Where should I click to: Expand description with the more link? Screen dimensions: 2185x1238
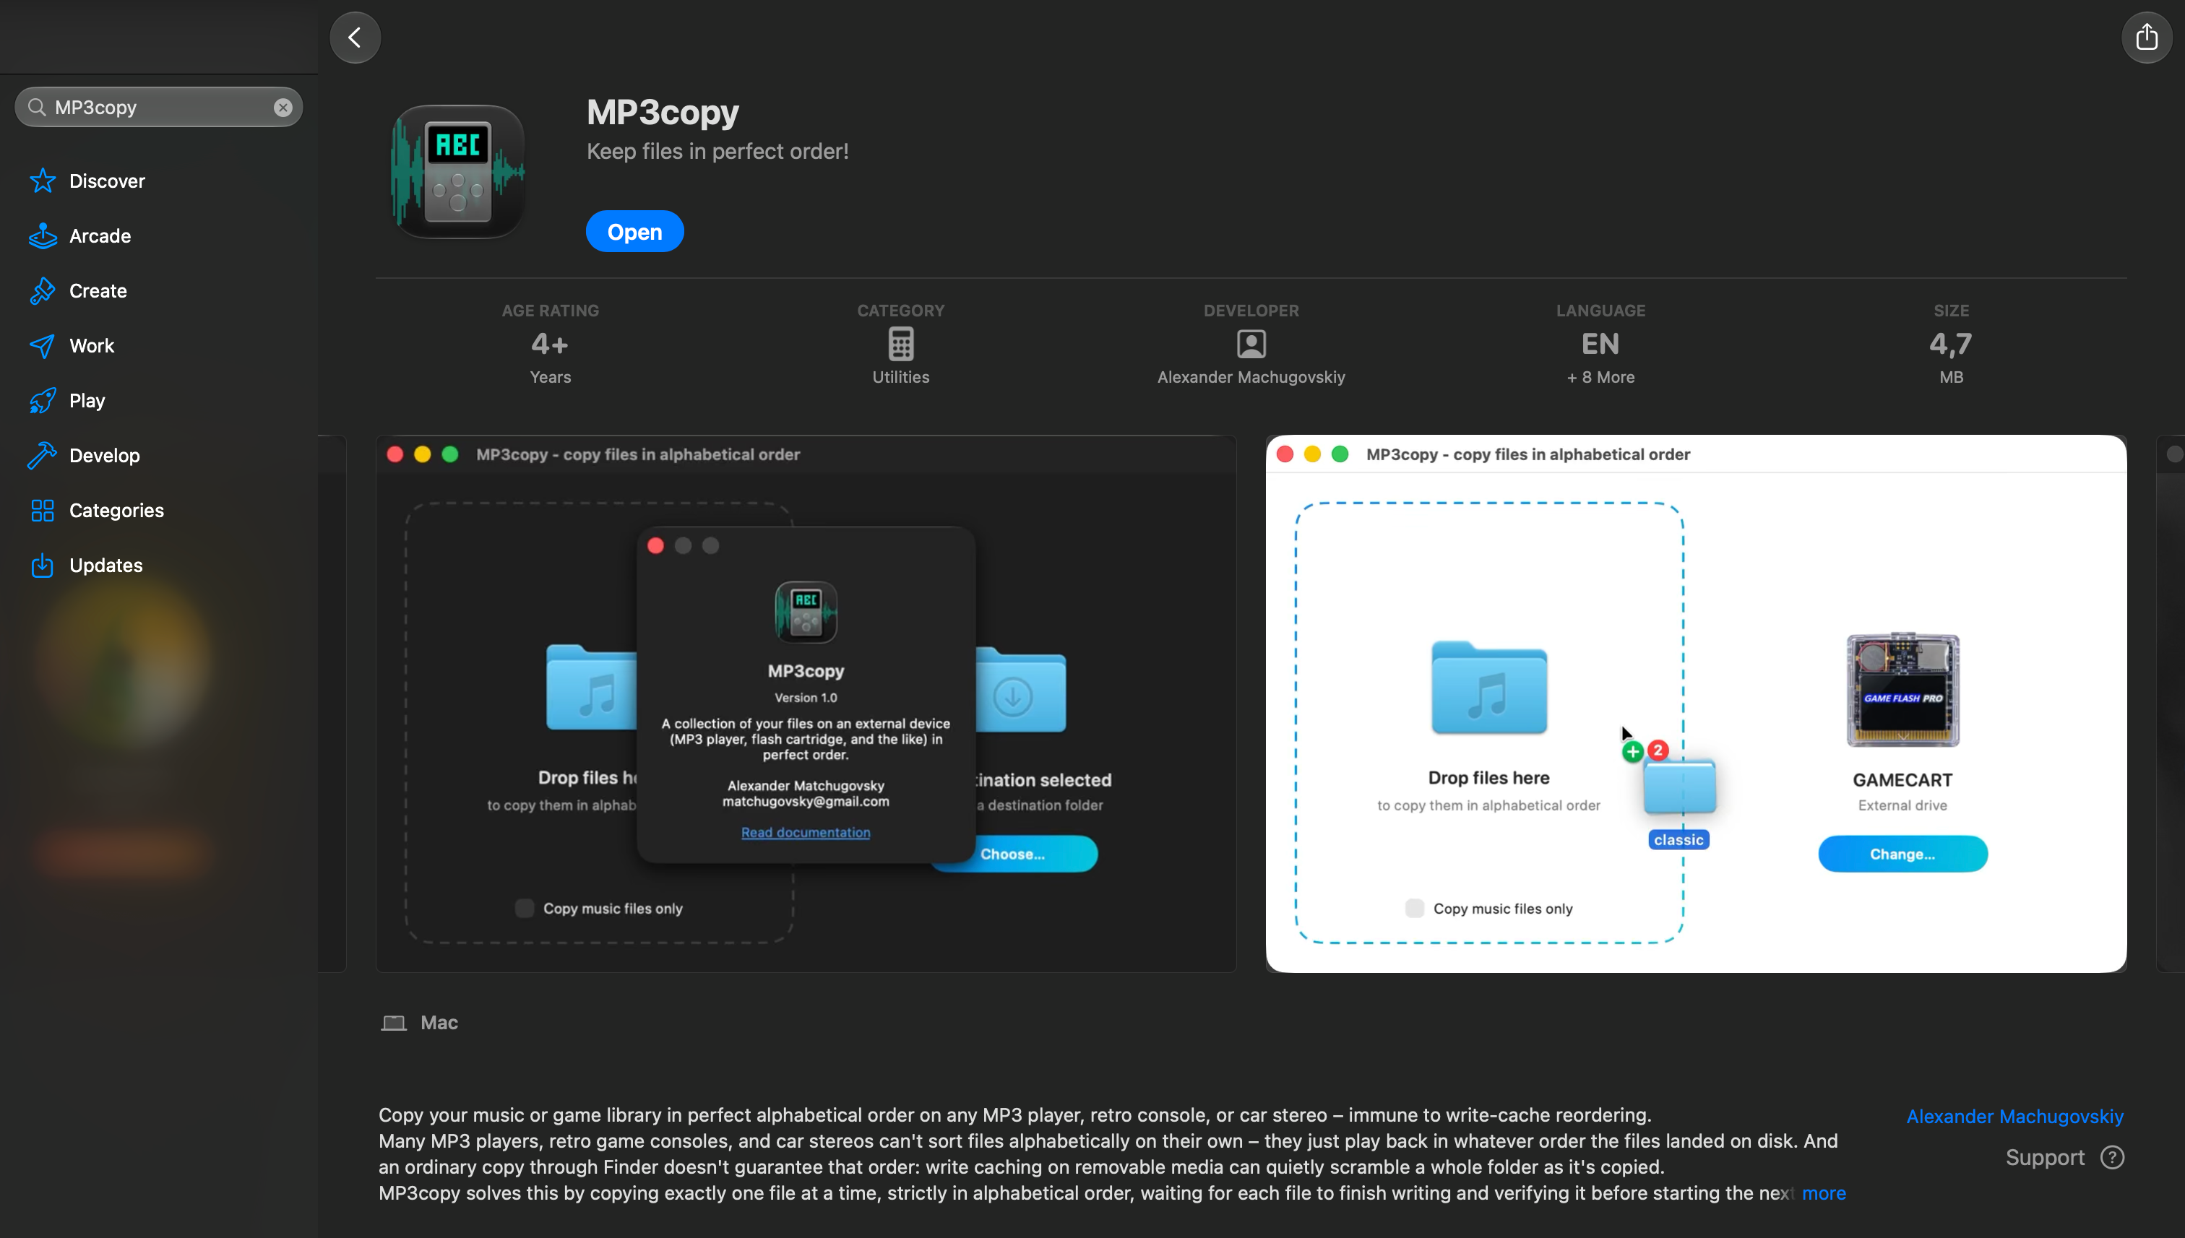coord(1824,1193)
